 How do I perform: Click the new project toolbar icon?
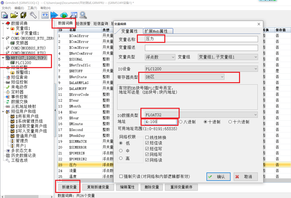tap(4, 15)
